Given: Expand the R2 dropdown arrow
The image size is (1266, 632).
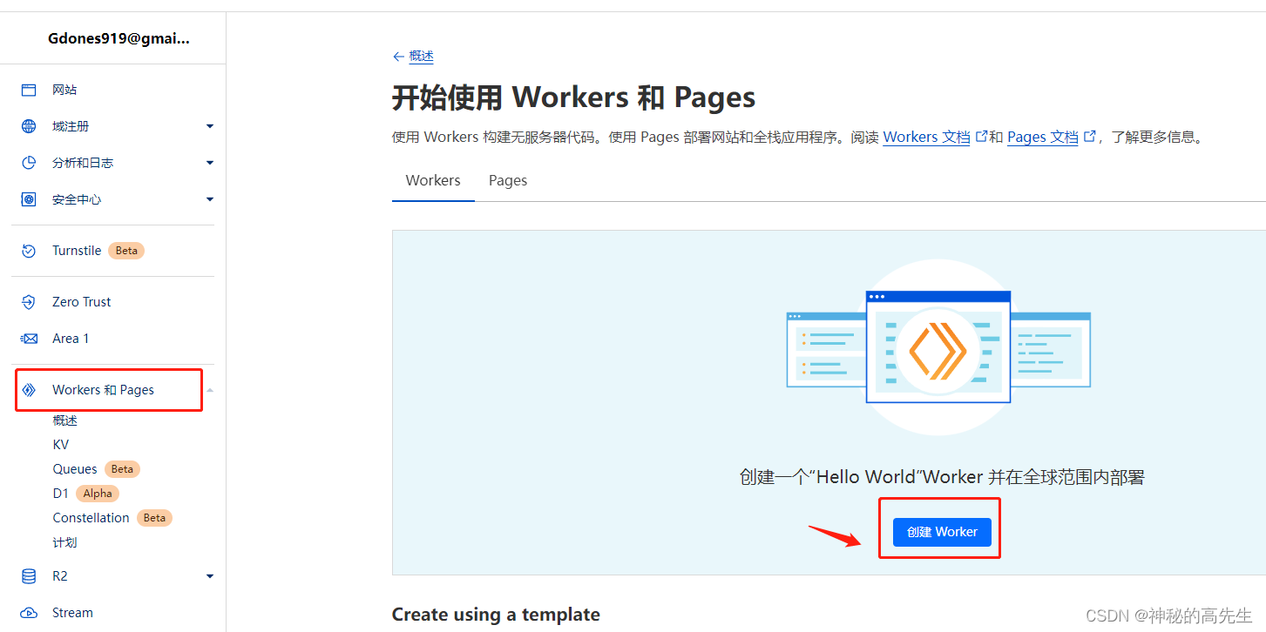Looking at the screenshot, I should click(210, 576).
